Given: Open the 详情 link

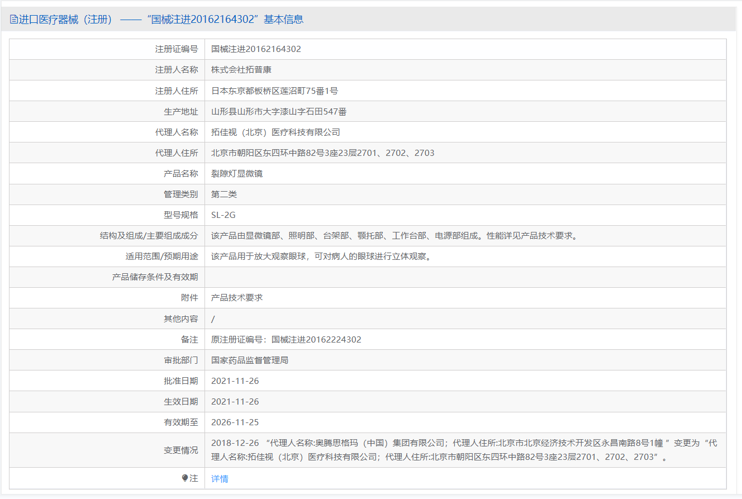Looking at the screenshot, I should click(x=220, y=479).
